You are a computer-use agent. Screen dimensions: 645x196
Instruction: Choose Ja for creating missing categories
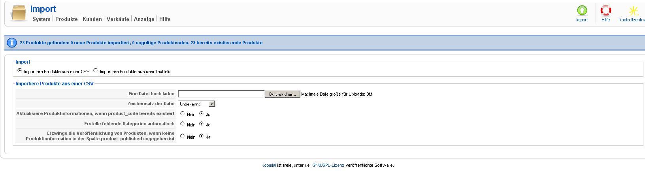click(x=202, y=124)
